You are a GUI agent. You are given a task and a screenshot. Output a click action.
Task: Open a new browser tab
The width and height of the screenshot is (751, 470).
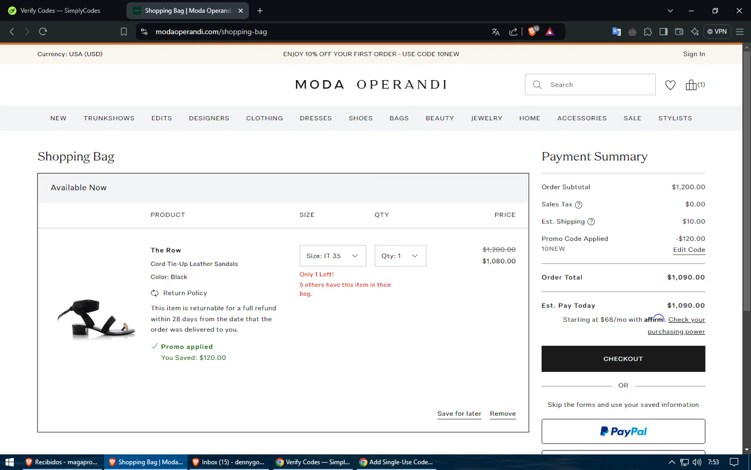260,11
